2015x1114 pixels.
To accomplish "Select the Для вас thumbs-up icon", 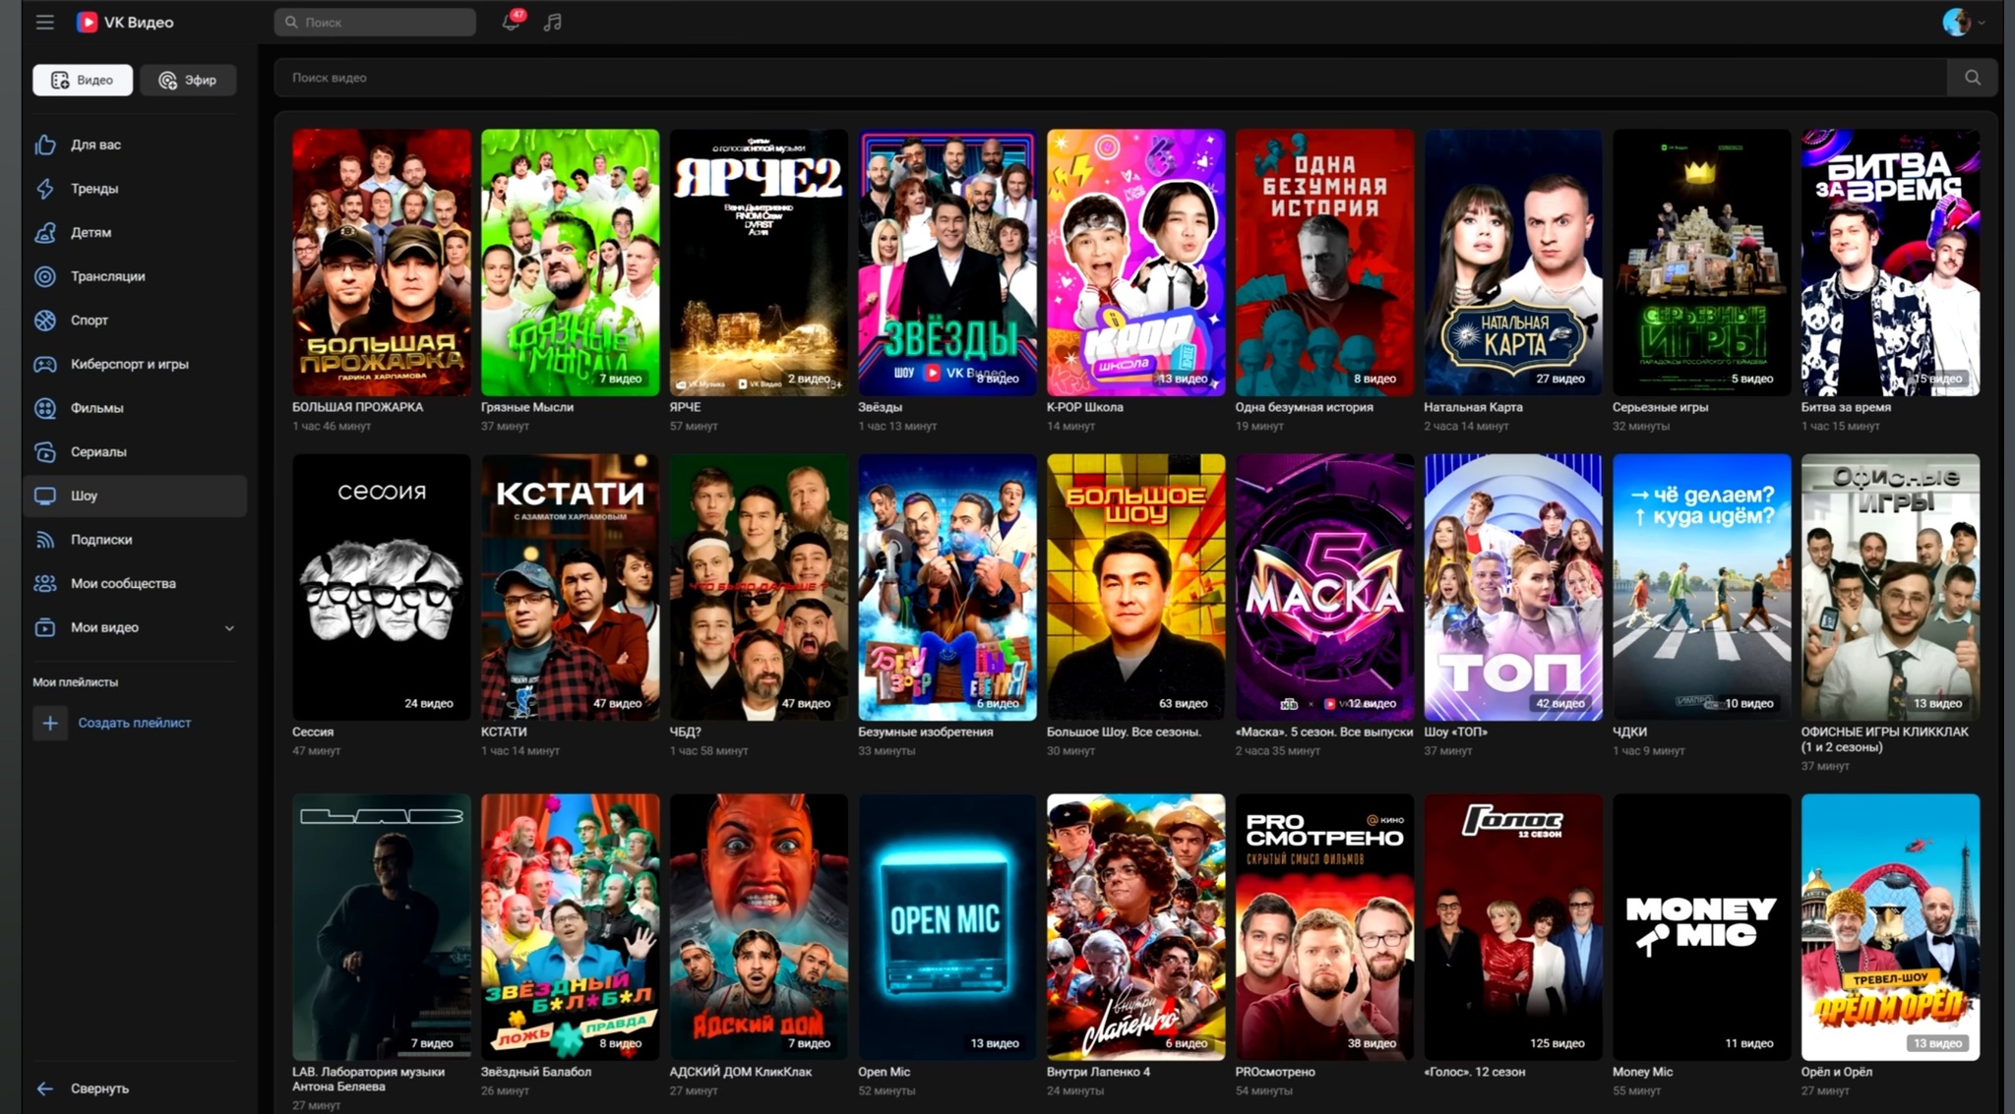I will point(45,145).
